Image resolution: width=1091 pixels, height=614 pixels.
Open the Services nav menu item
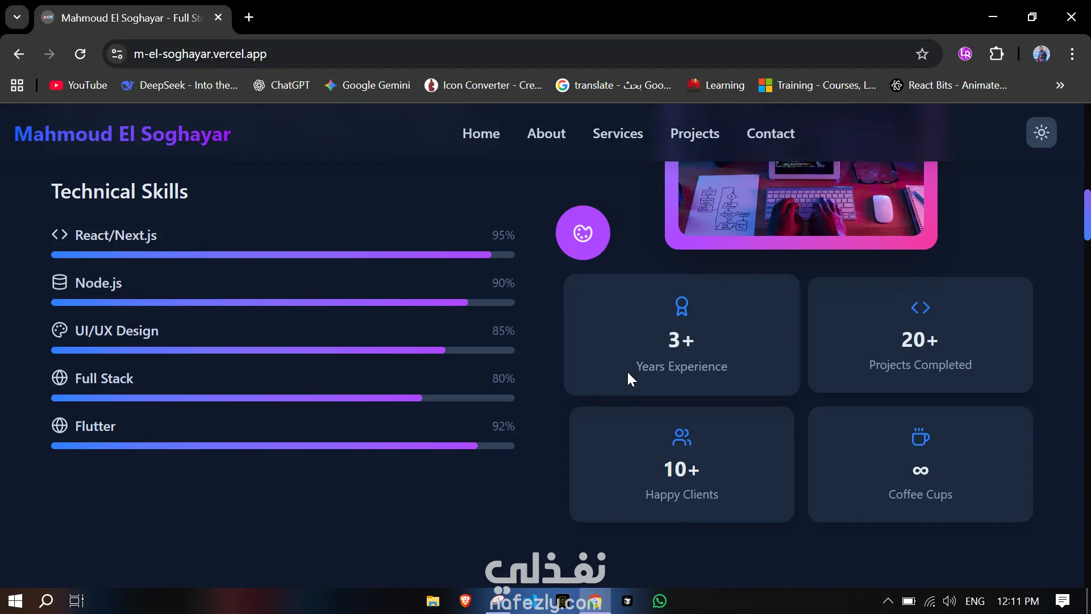[x=618, y=134]
